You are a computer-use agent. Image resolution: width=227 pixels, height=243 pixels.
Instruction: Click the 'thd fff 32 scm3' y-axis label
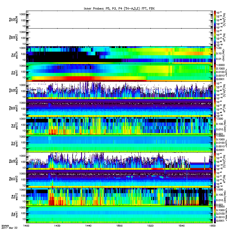13,108
